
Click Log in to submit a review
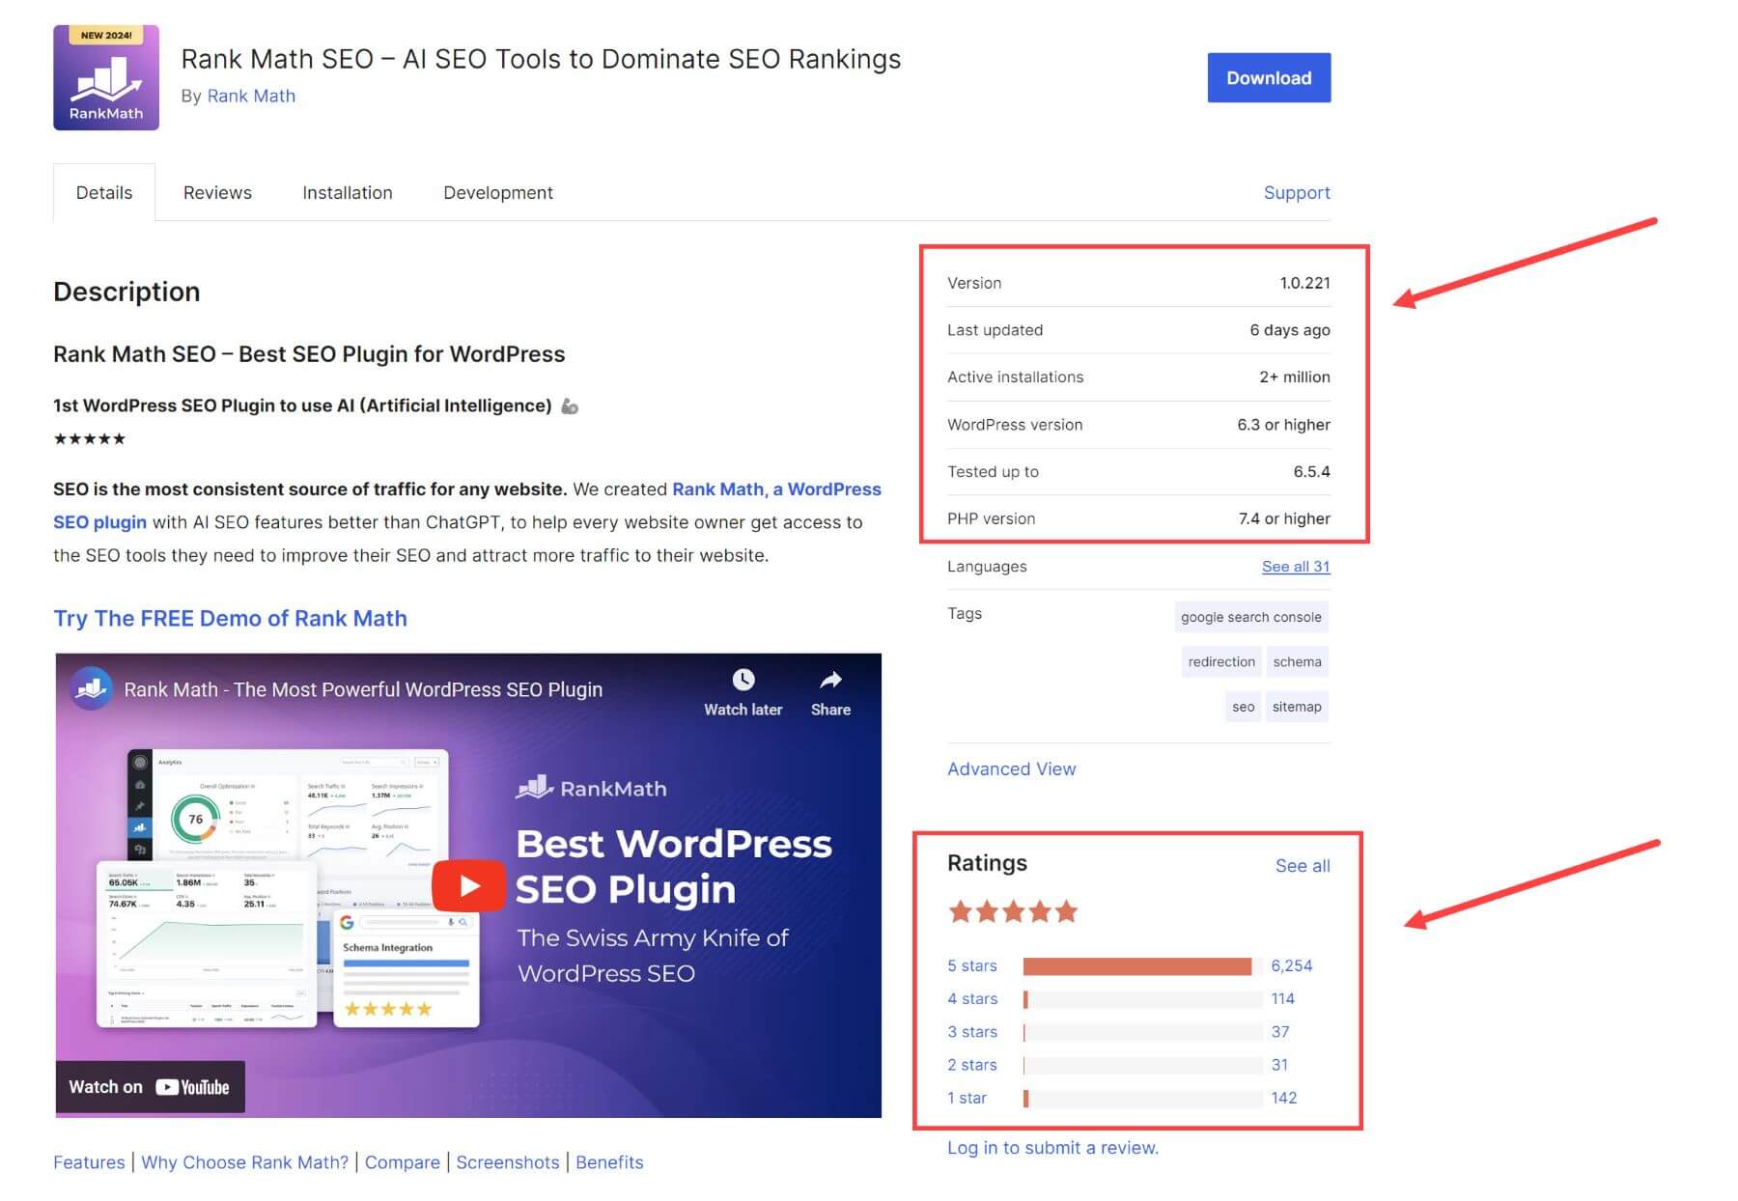1051,1148
